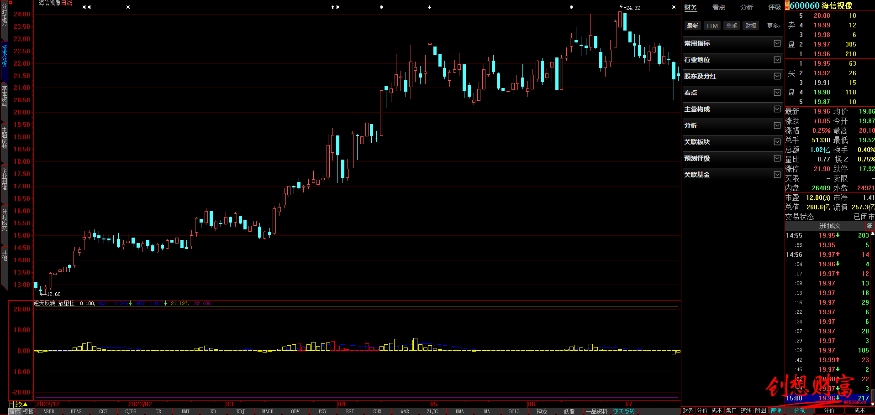Viewport: 875px width, 415px height.
Task: Open the 短线 bottom tab
Action: (746, 411)
